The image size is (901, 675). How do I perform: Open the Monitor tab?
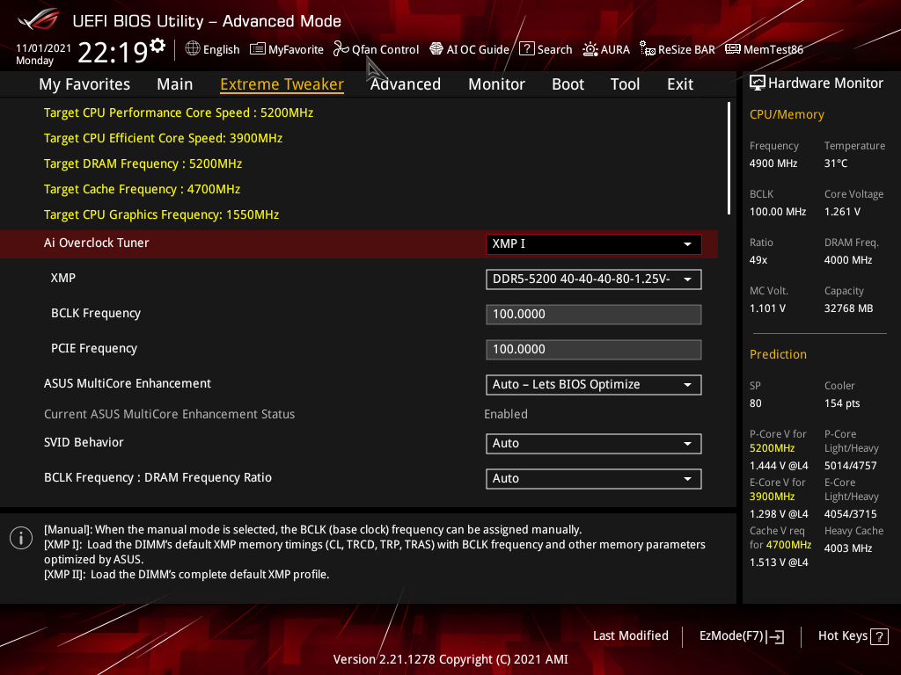(496, 84)
